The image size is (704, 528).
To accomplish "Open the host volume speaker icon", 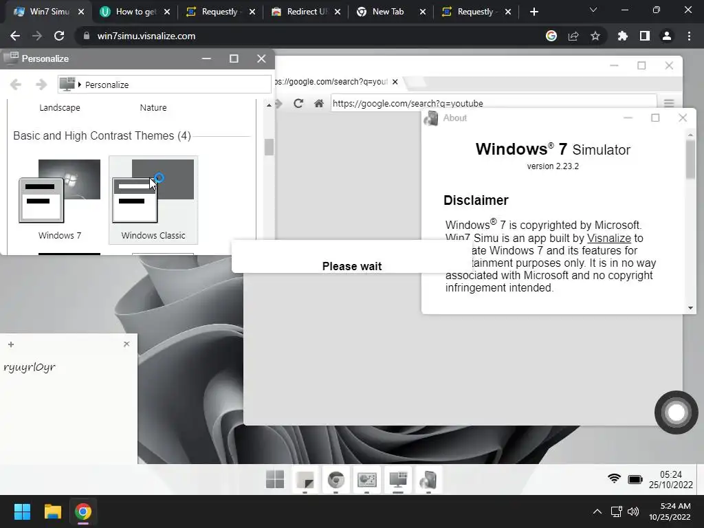I will click(633, 511).
